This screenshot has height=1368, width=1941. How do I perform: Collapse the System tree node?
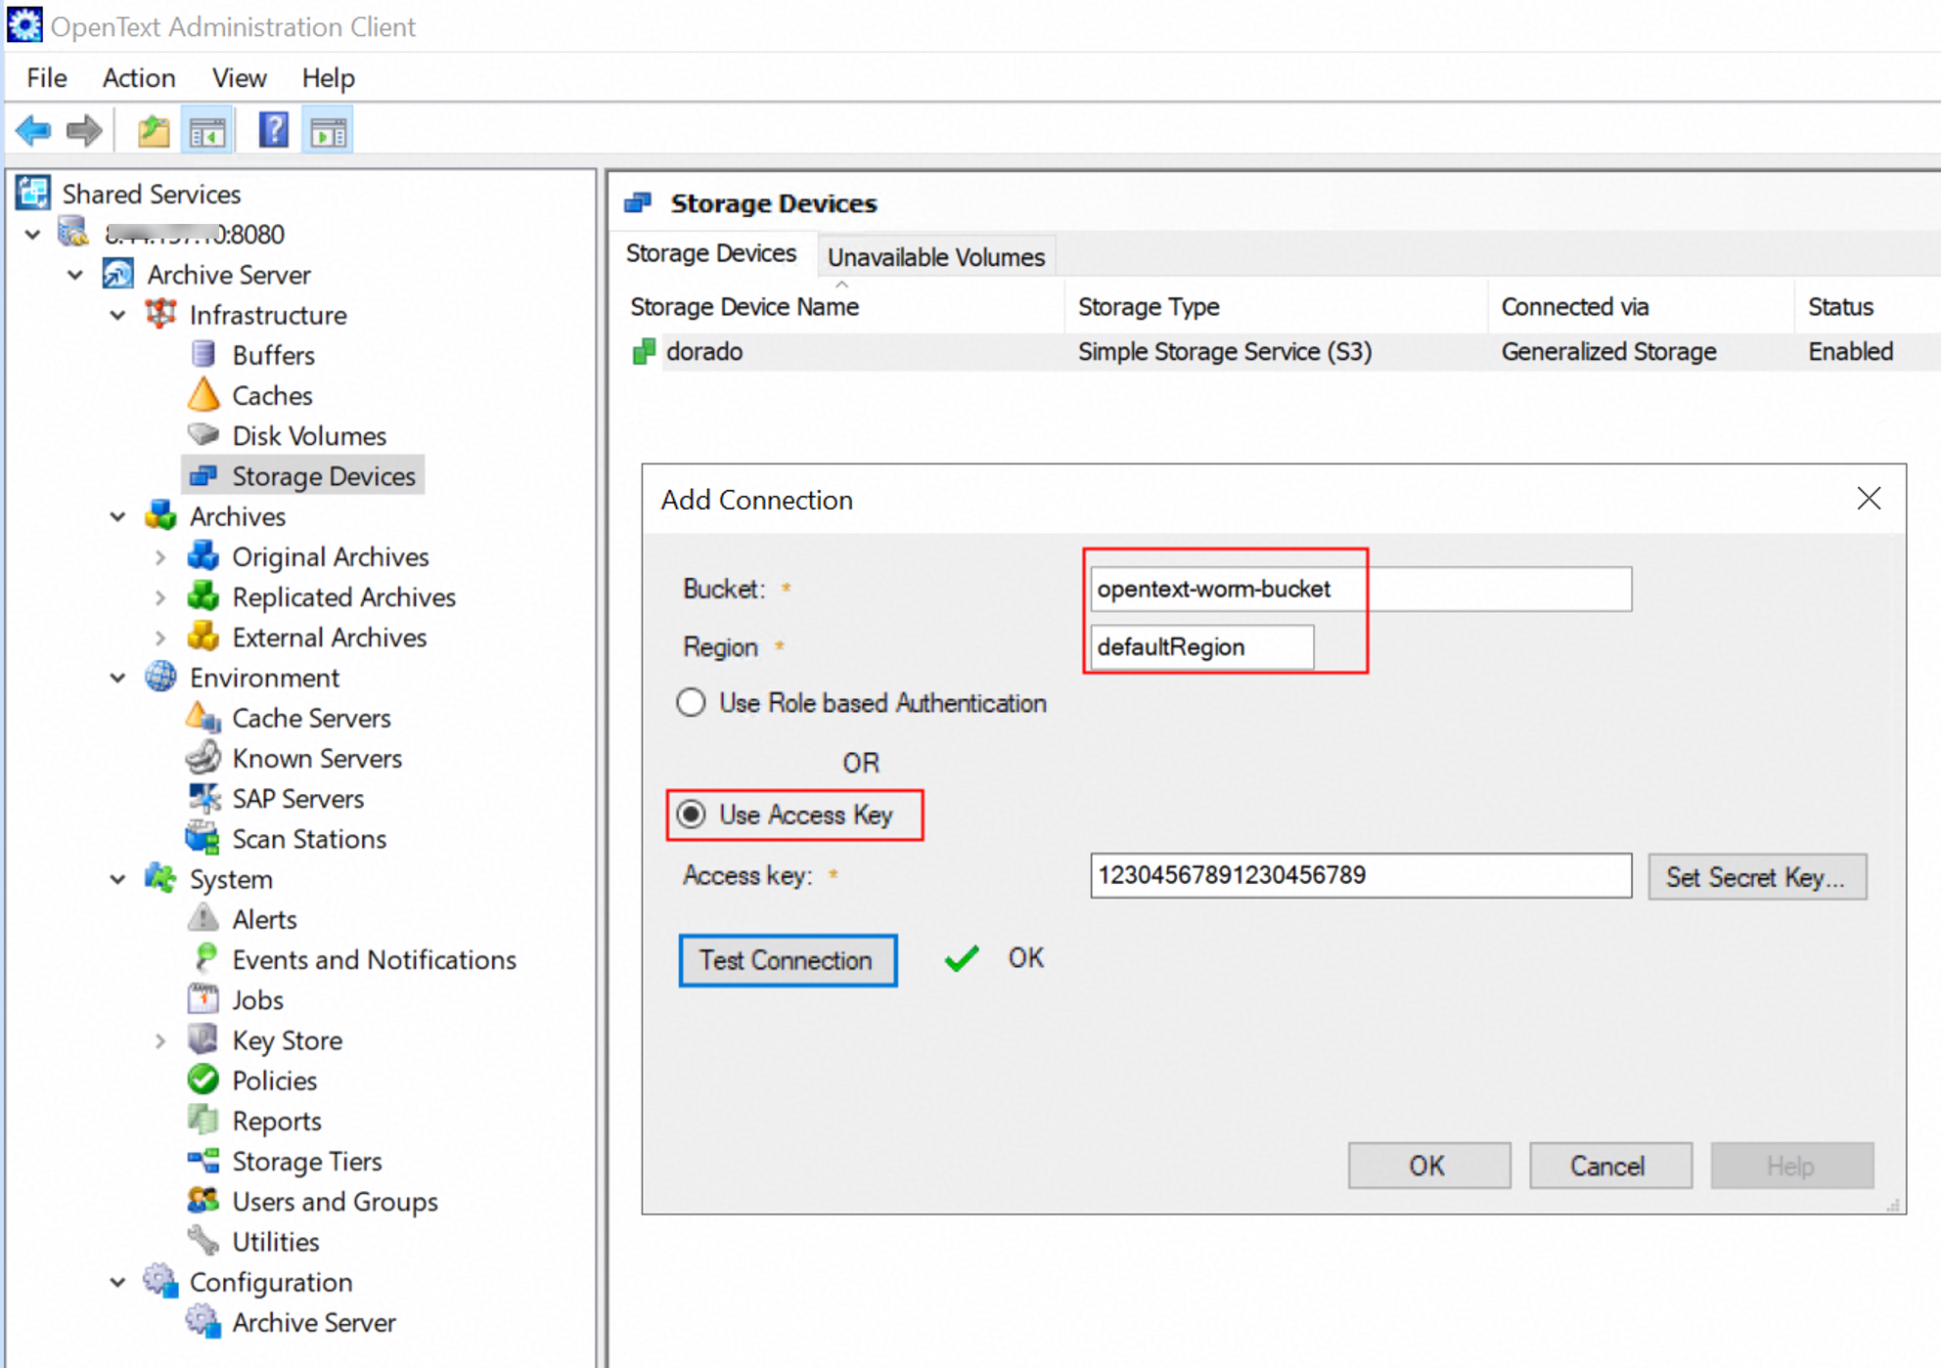(118, 879)
